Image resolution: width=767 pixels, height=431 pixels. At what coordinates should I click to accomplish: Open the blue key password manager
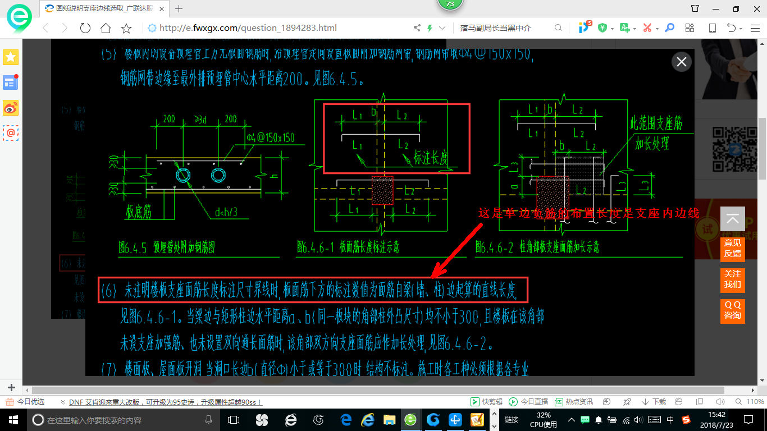click(669, 28)
